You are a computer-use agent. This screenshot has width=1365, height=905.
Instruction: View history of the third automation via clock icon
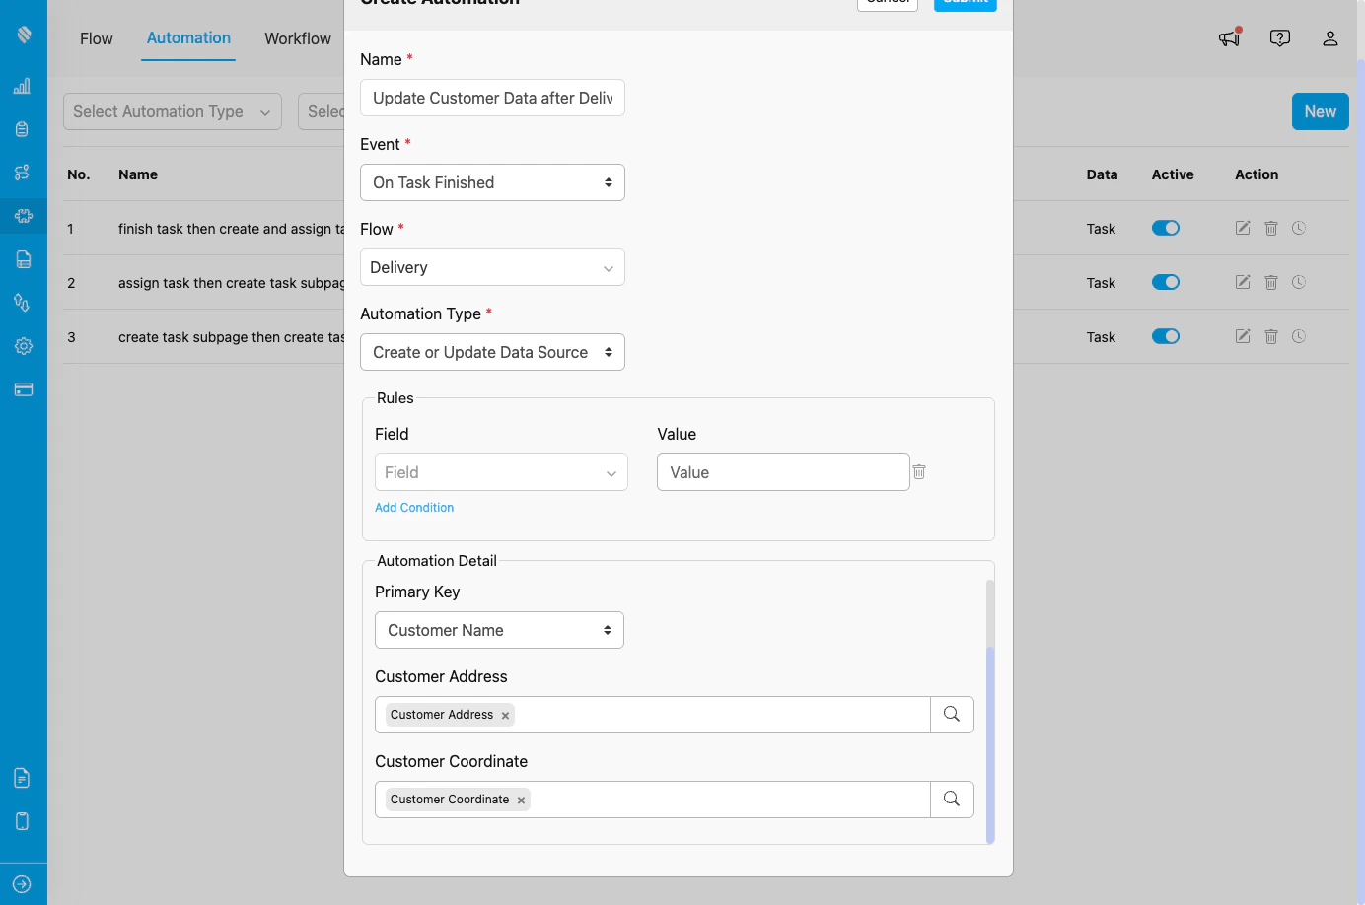1299,336
